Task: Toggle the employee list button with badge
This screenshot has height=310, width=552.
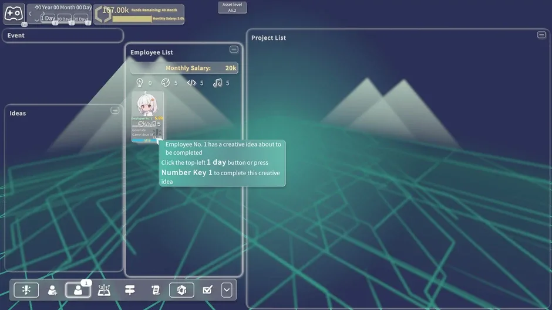Action: tap(78, 290)
